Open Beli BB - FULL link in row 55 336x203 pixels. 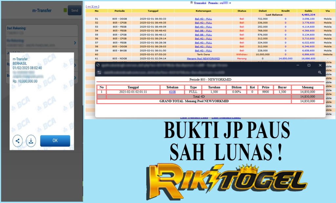[x=203, y=35]
